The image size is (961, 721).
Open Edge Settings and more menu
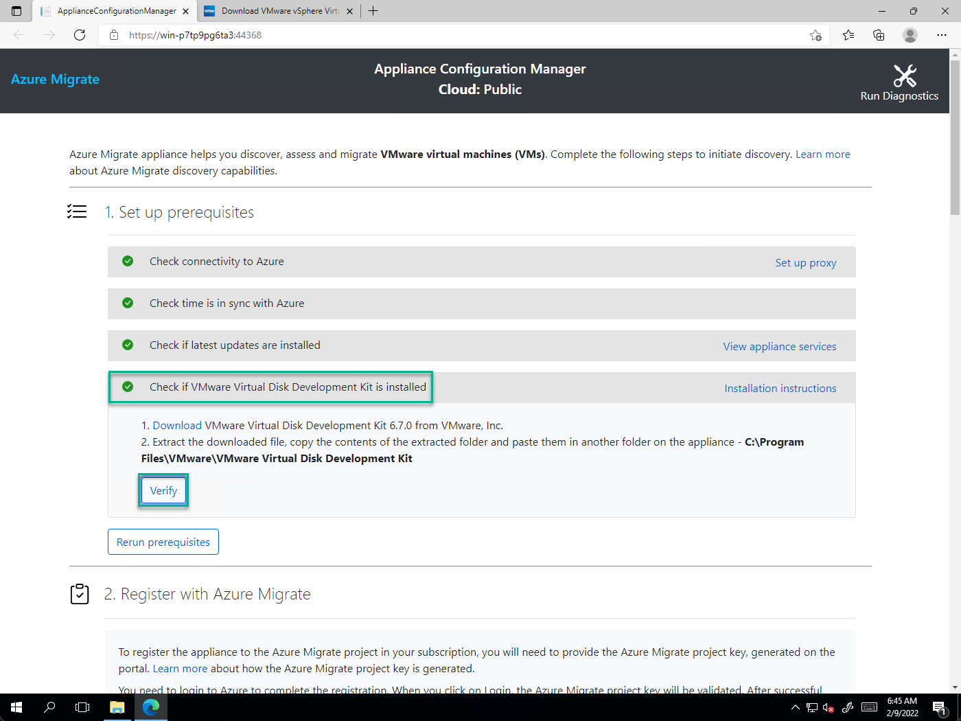point(942,35)
